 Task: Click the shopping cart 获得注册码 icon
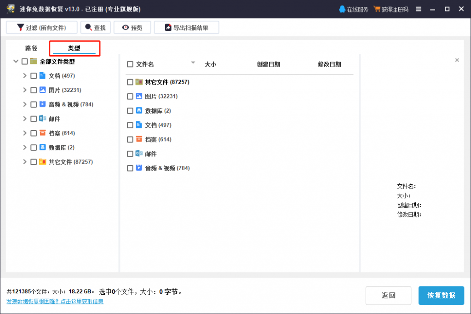tap(377, 9)
